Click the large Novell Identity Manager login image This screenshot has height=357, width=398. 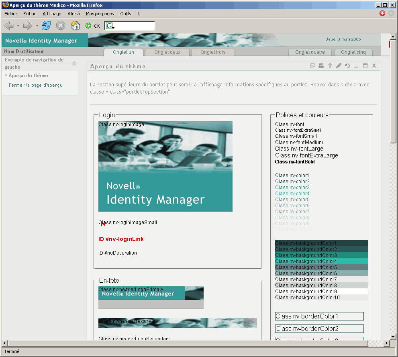(x=165, y=166)
